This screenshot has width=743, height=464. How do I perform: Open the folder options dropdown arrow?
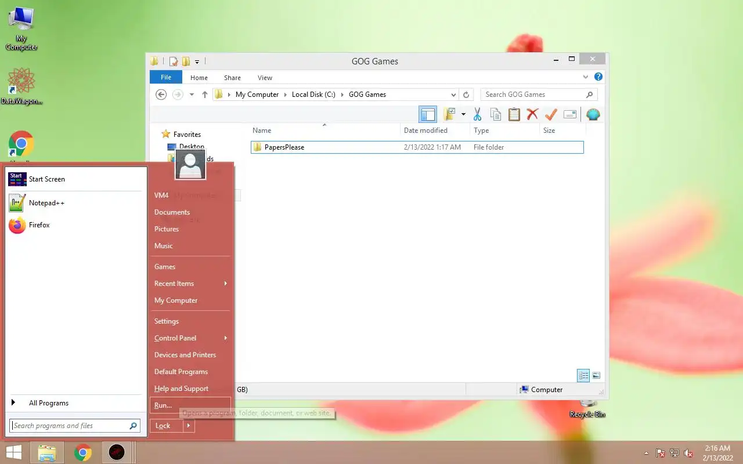click(x=463, y=114)
